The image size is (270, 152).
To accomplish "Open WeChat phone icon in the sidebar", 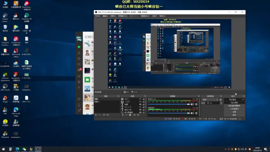I will pyautogui.click(x=79, y=105).
